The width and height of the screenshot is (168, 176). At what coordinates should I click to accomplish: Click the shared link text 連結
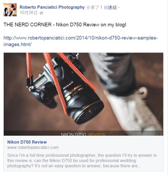tap(112, 8)
